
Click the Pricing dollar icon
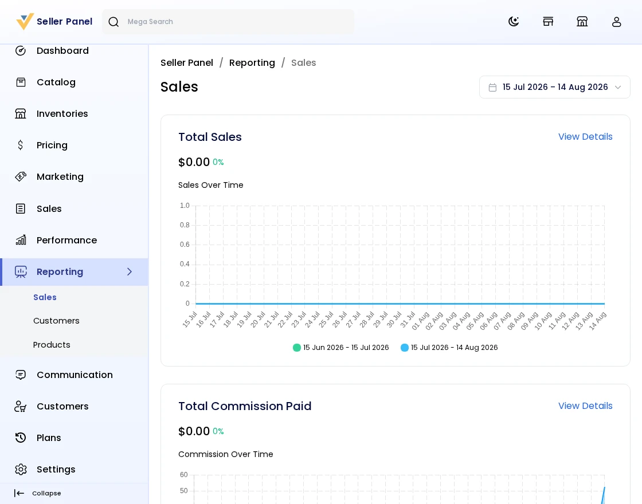tap(21, 145)
